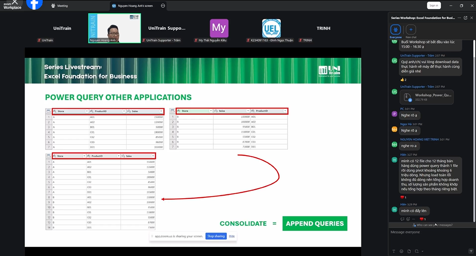The width and height of the screenshot is (476, 256).
Task: Open Sales filter dropdown in top-right table
Action: (x=248, y=111)
